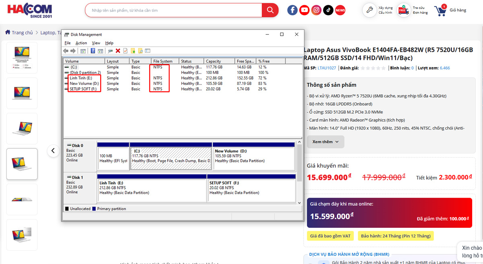Open the shopping cart icon
483x264 pixels.
(440, 10)
